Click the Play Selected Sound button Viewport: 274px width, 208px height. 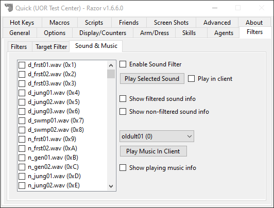point(152,79)
